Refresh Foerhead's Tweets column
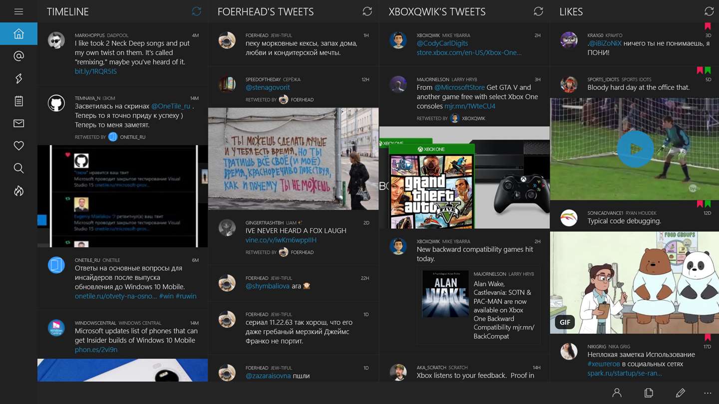The height and width of the screenshot is (404, 719). click(367, 11)
